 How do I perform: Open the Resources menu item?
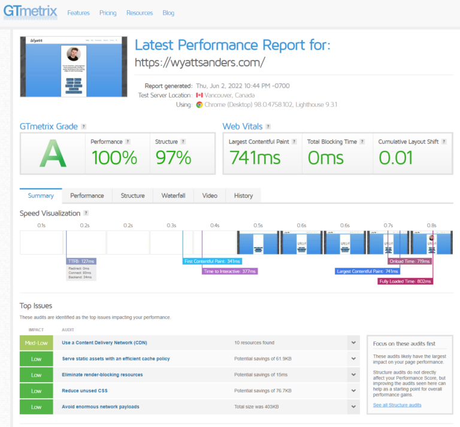[x=140, y=13]
